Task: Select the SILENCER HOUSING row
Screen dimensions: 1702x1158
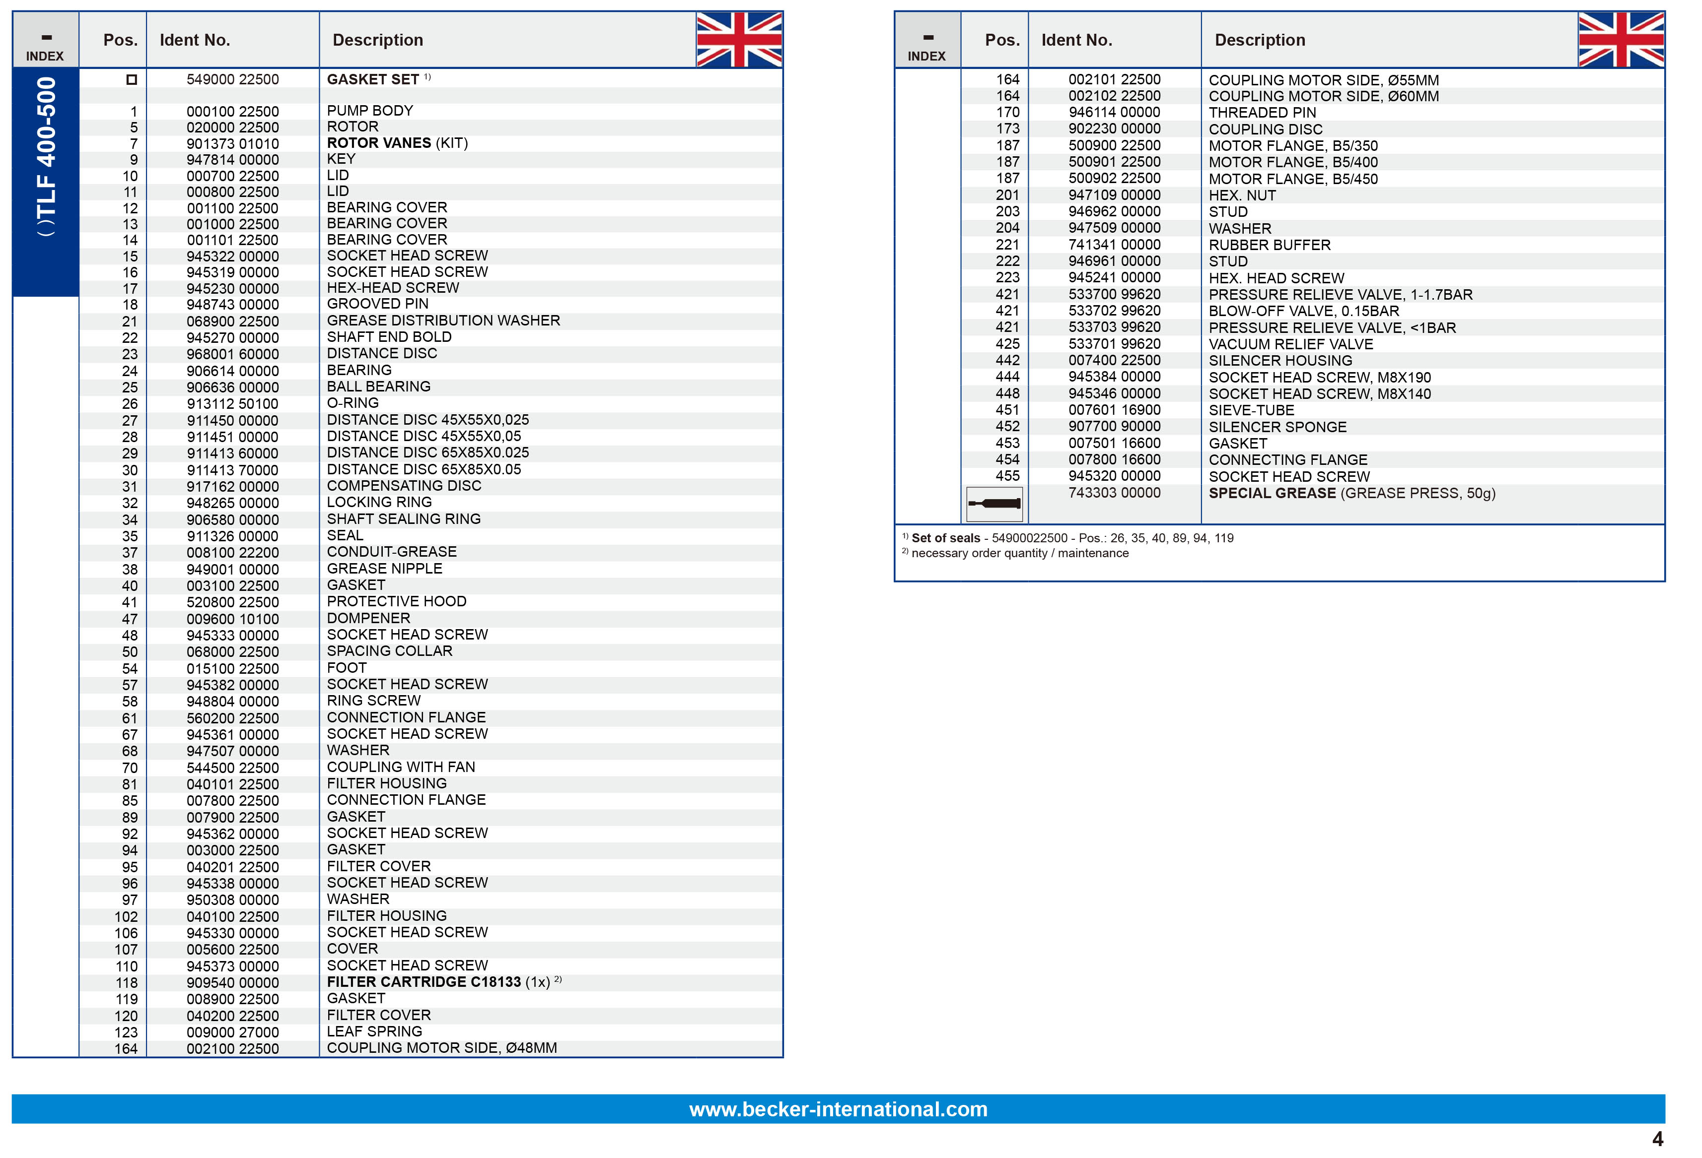Action: 1280,361
